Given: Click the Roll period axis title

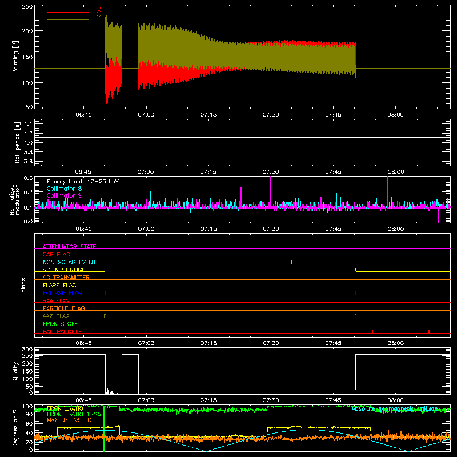Looking at the screenshot, I should [17, 142].
